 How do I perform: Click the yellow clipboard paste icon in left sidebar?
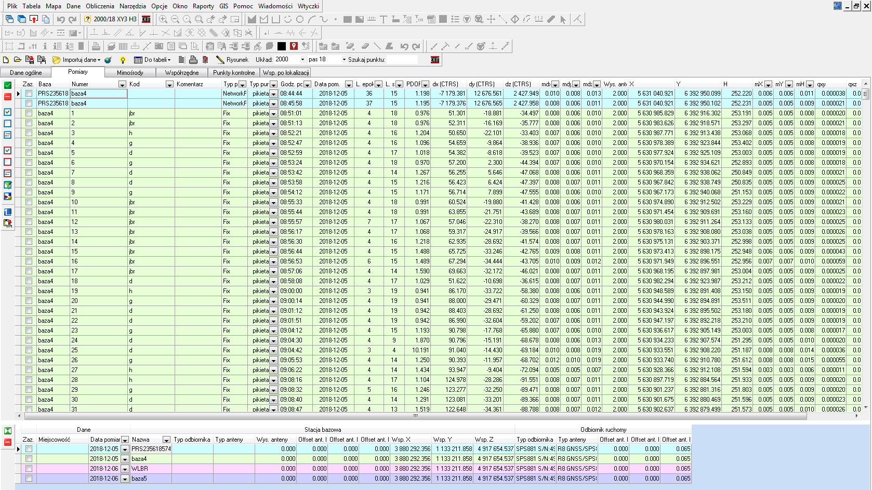point(8,223)
